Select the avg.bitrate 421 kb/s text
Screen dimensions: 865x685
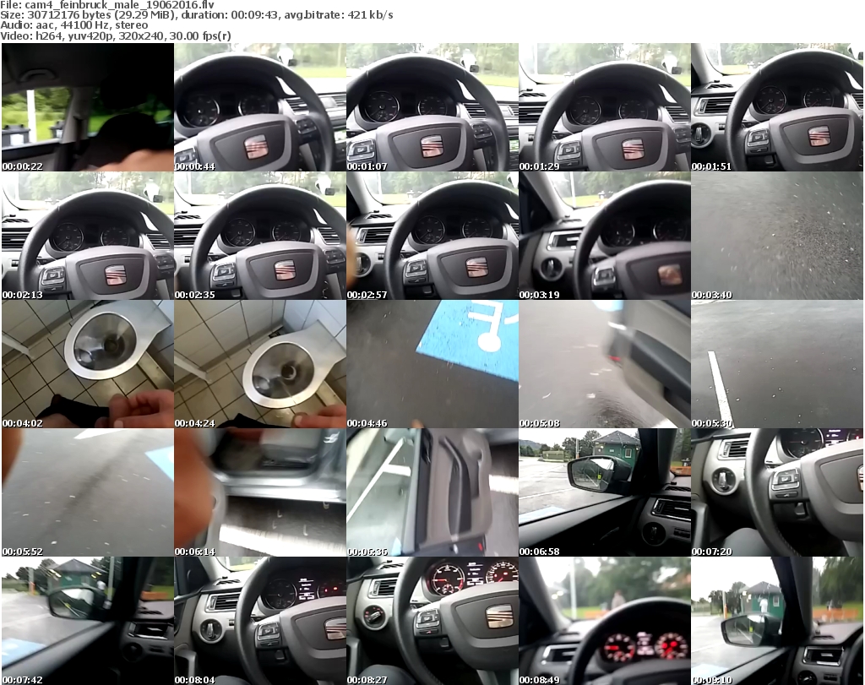coord(339,15)
